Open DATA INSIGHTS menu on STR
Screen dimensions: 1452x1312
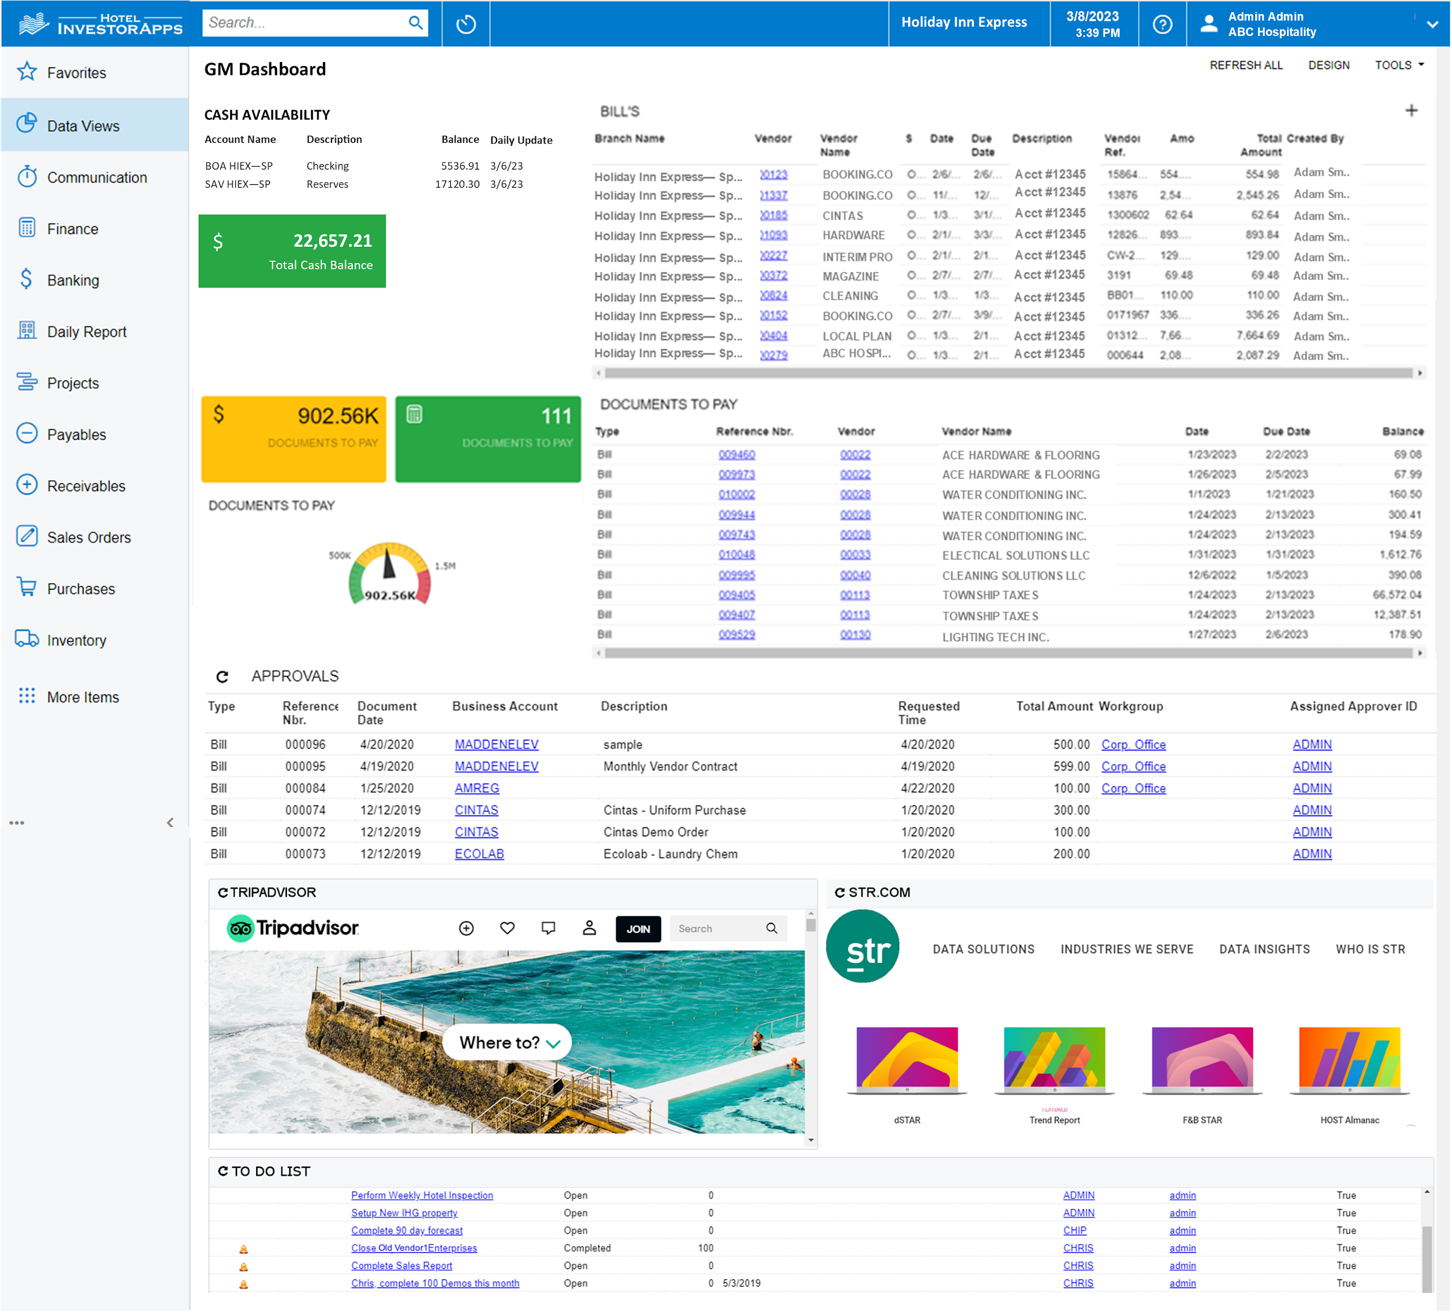[1264, 950]
